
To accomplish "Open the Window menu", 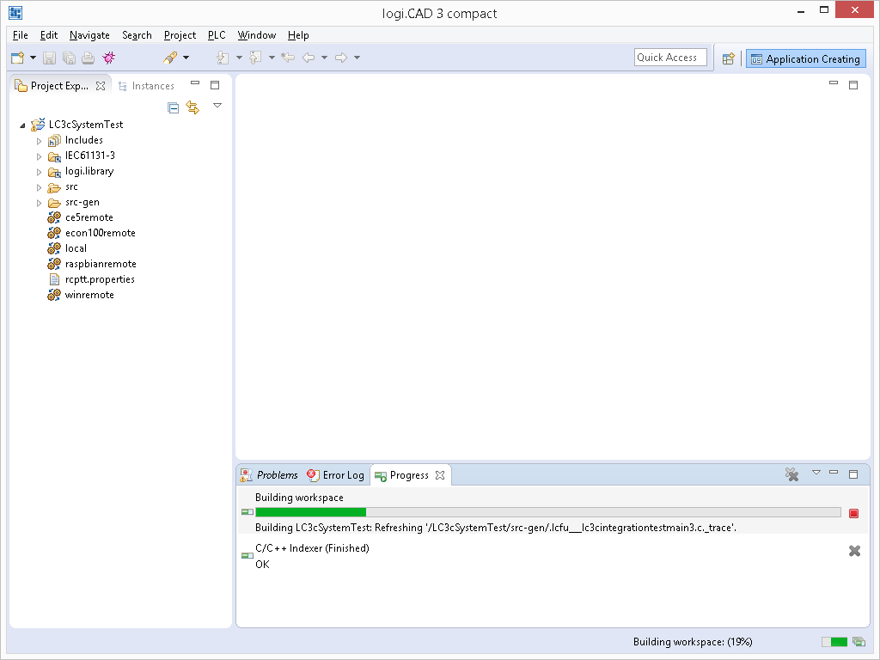I will 256,34.
